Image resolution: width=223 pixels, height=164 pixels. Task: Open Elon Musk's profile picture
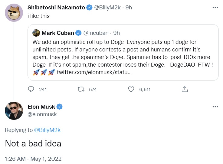[14, 110]
